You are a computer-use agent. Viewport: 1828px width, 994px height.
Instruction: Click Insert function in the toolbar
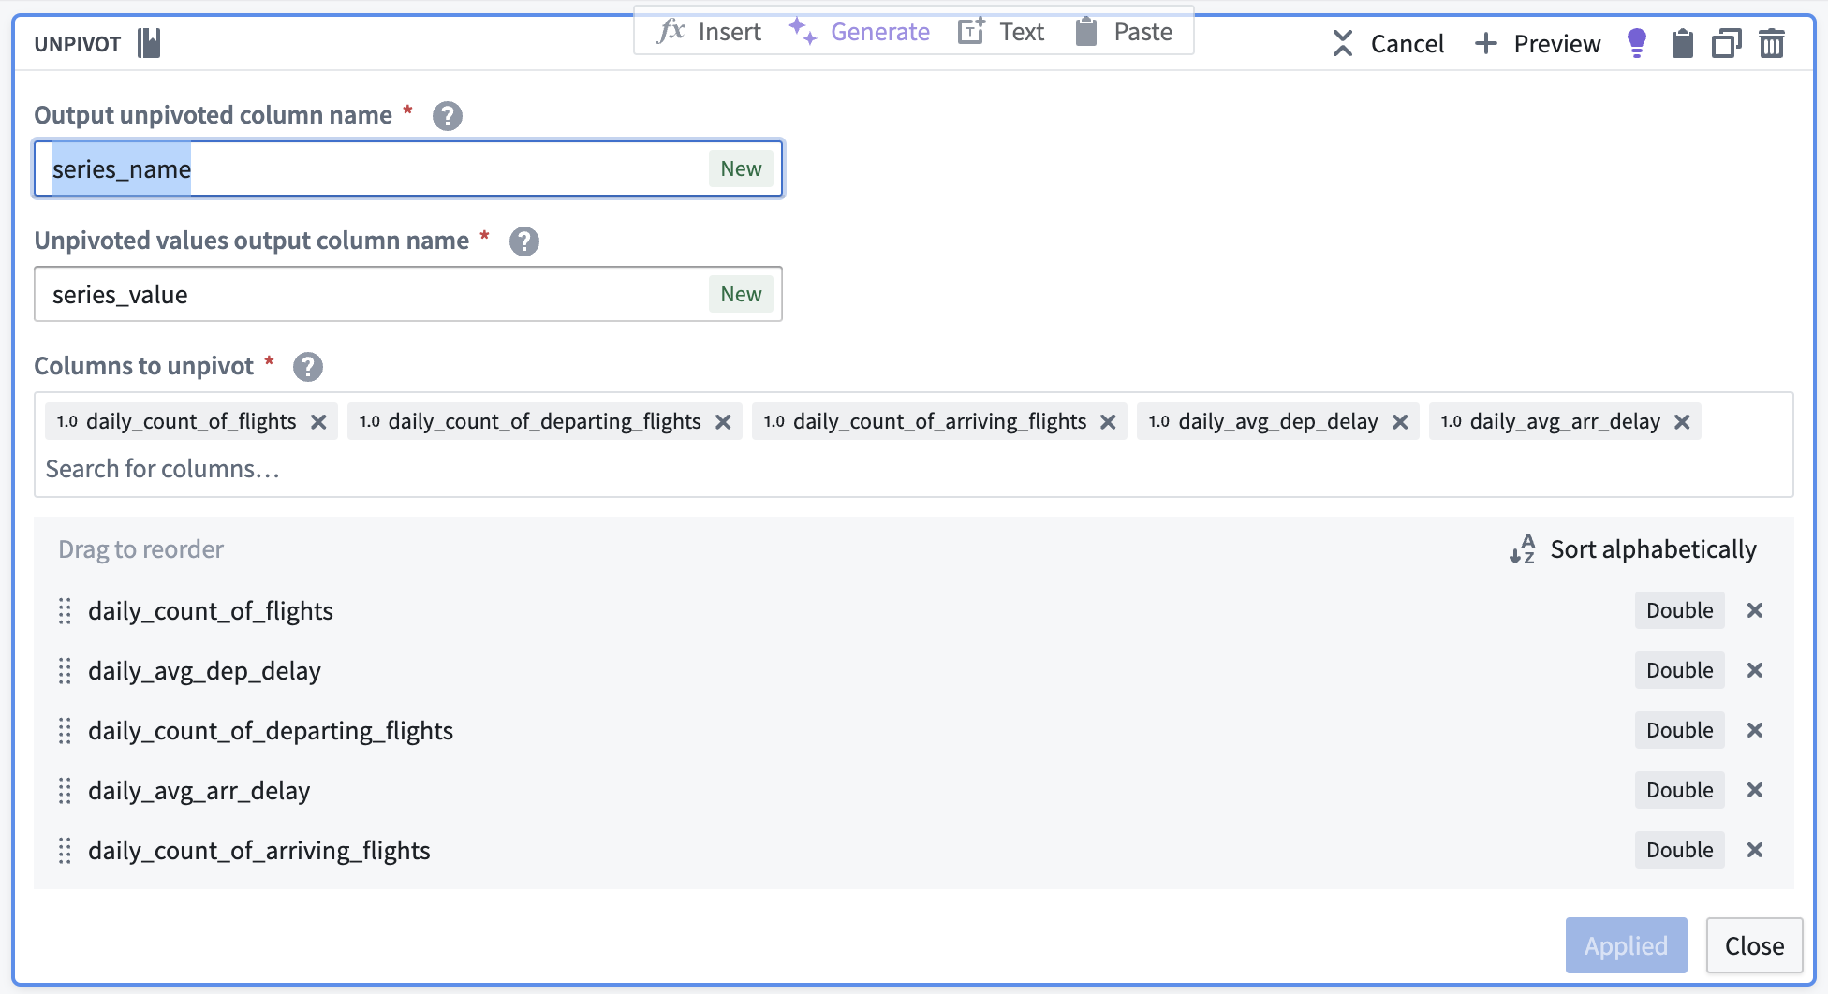pos(709,32)
